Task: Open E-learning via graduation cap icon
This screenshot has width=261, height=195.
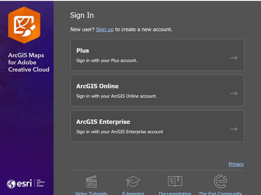Action: tap(133, 181)
